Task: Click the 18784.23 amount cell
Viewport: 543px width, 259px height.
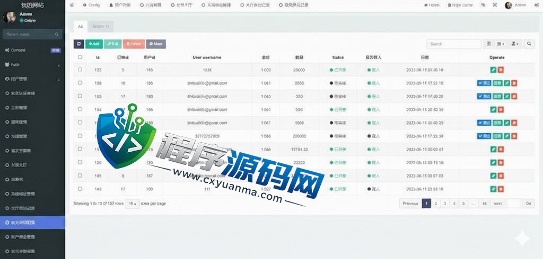Action: 299,150
